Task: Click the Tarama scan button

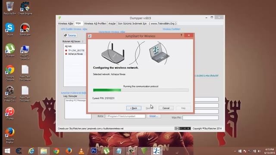Action: tap(70, 35)
